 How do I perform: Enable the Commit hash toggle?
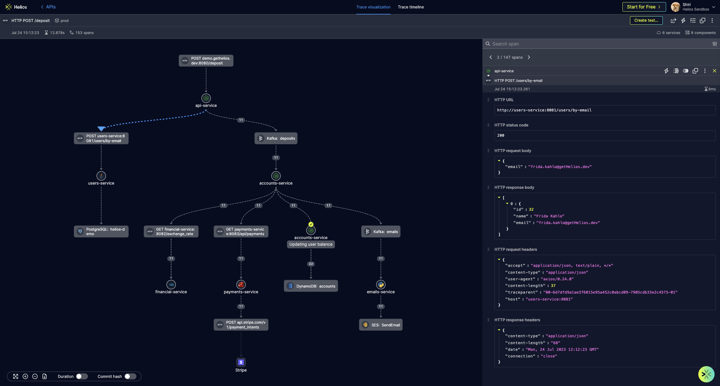130,376
